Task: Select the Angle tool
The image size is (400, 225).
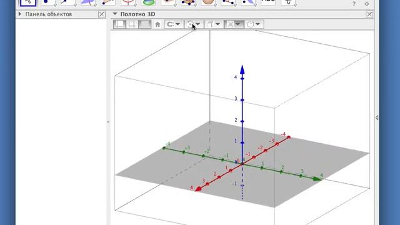Action: point(228,2)
